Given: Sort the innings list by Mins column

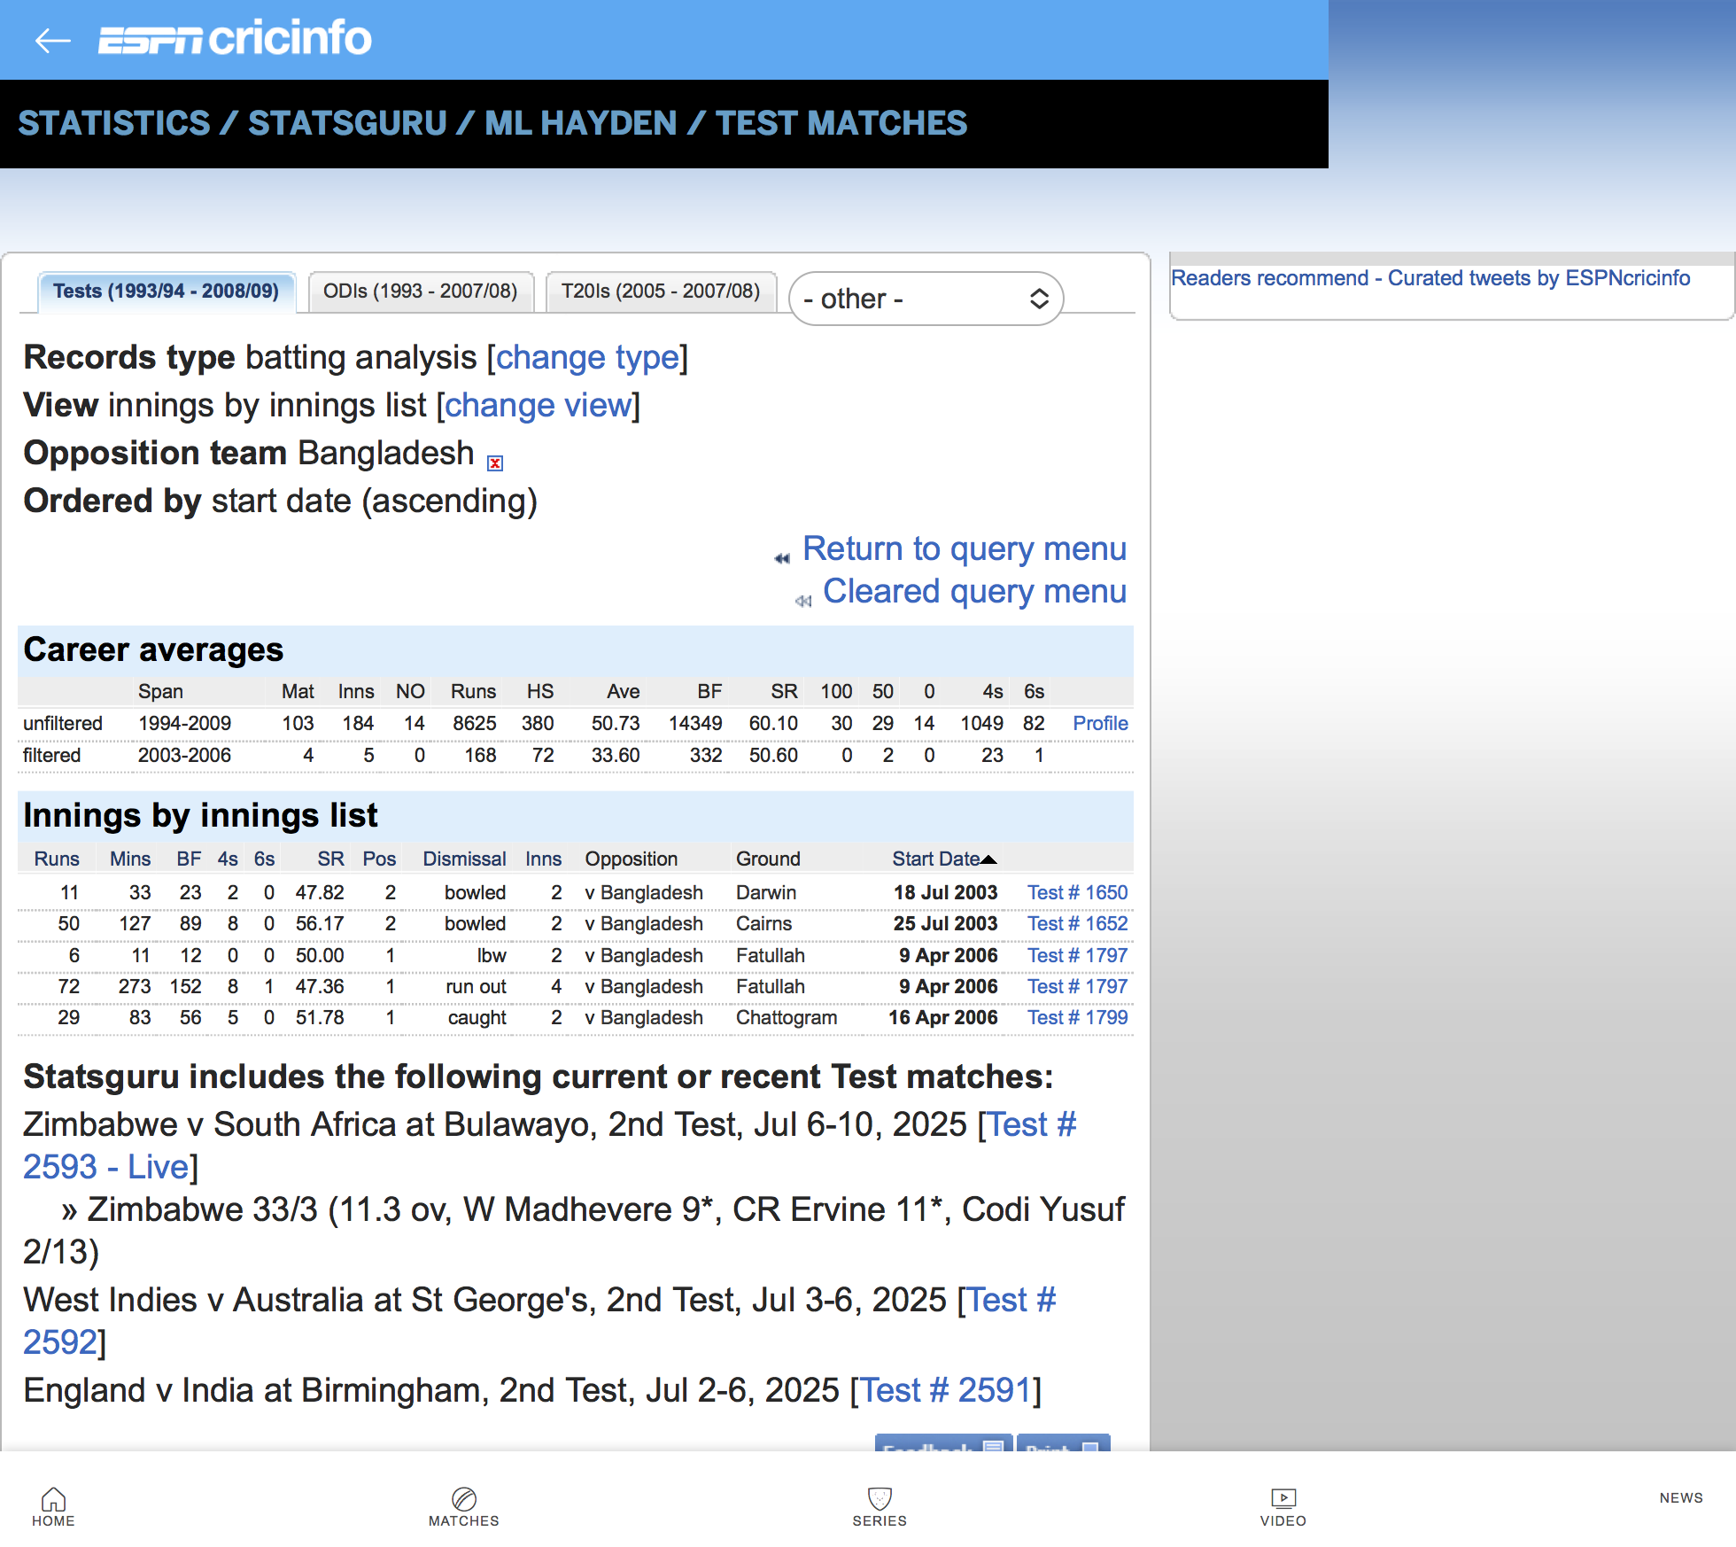Looking at the screenshot, I should click(130, 859).
